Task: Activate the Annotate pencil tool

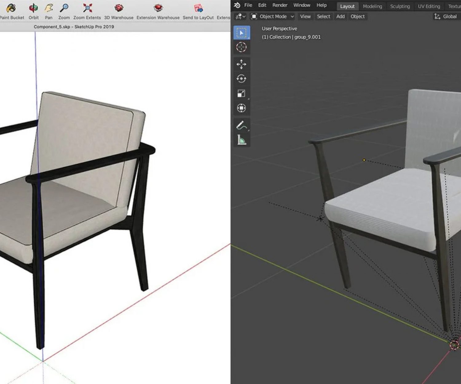Action: tap(242, 125)
